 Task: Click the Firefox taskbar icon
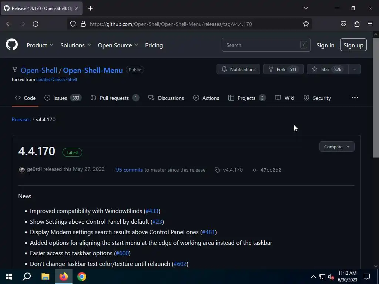coord(64,277)
